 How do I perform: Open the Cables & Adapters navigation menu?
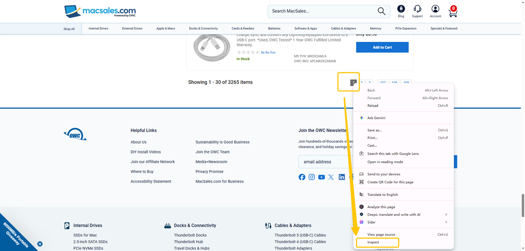[x=343, y=29]
